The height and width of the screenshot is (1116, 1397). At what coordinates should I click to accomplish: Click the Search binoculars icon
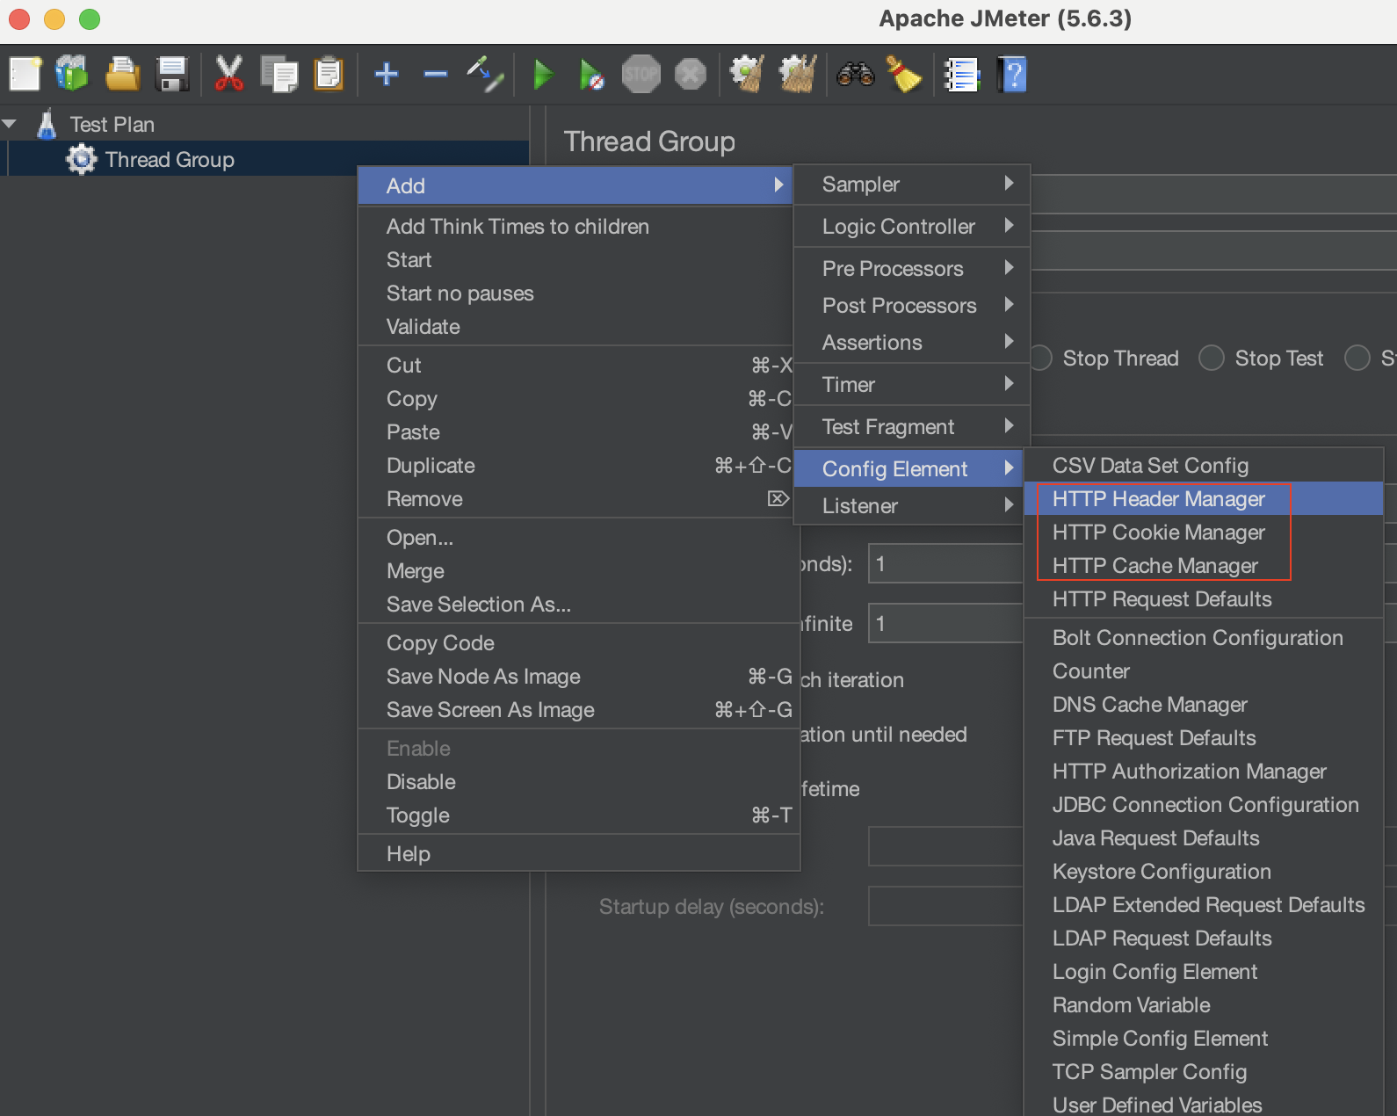(x=855, y=74)
